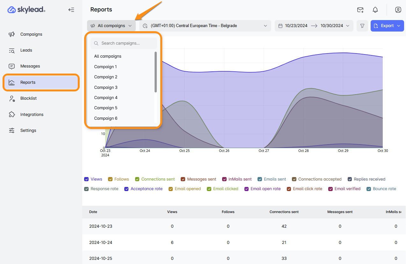Open Settings from the sidebar

(28, 131)
